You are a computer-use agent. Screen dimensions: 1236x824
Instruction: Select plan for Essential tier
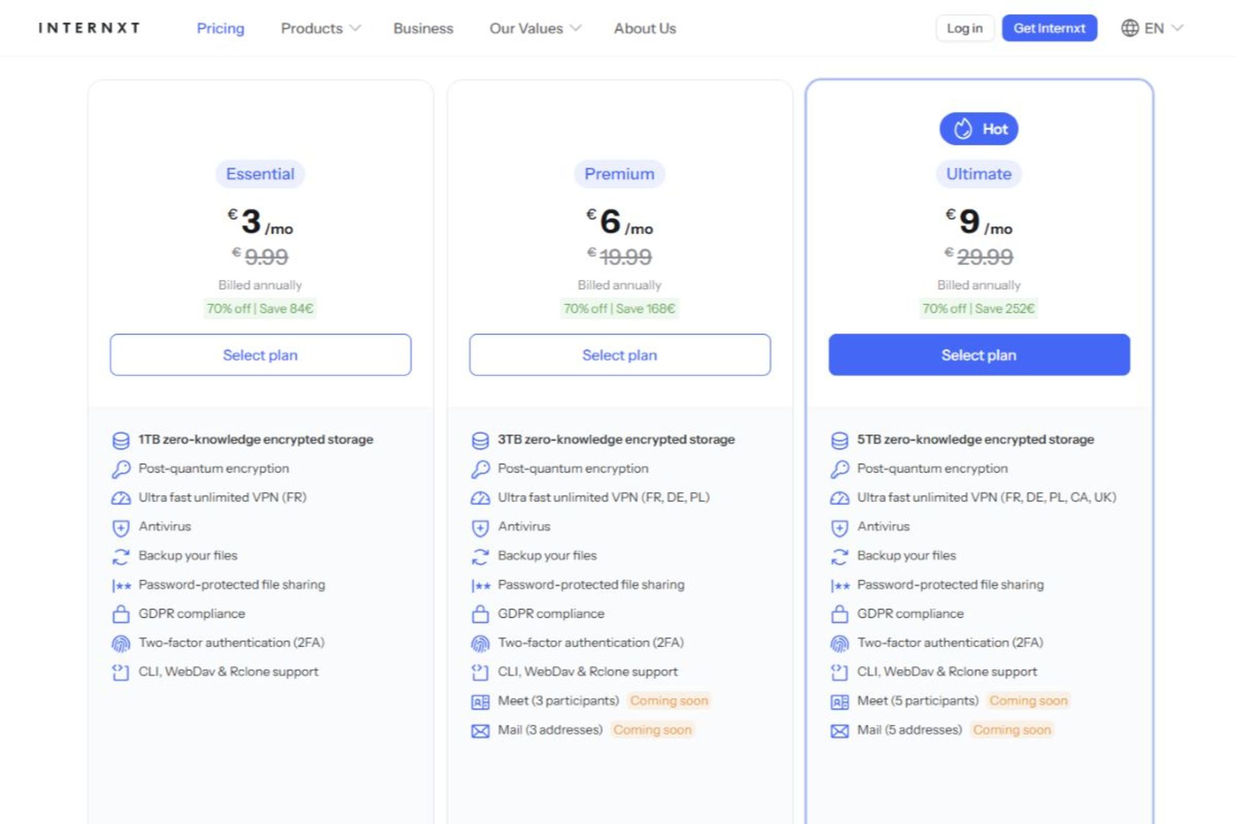click(260, 355)
